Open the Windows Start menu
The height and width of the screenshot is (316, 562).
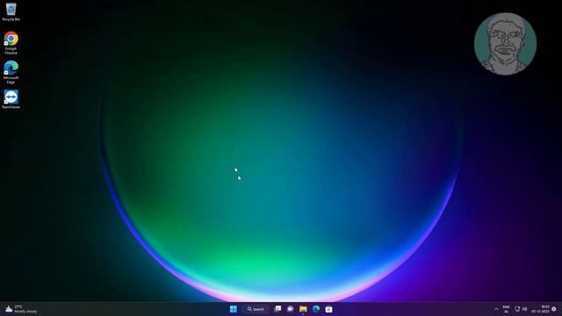tap(234, 309)
